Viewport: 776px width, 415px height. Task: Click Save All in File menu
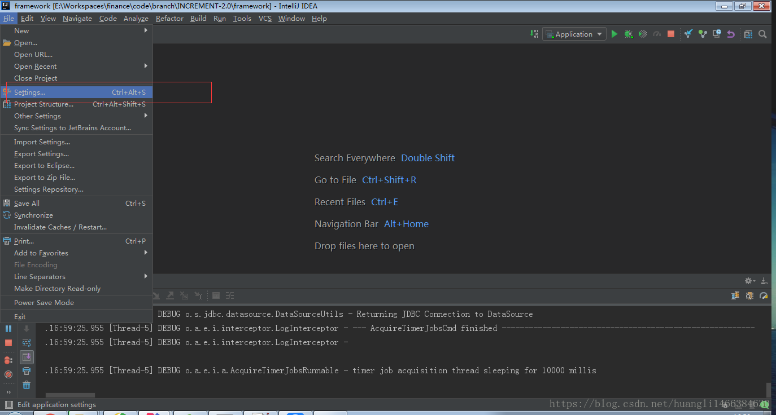click(x=76, y=203)
